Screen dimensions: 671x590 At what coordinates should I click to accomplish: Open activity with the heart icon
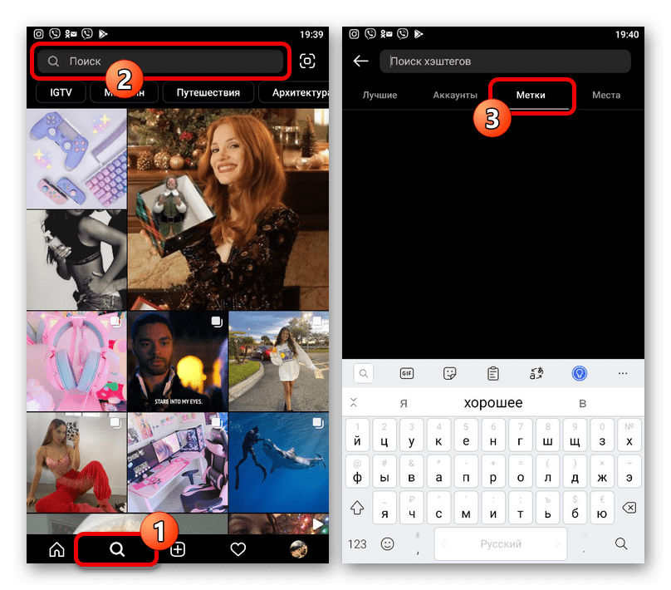pyautogui.click(x=238, y=549)
